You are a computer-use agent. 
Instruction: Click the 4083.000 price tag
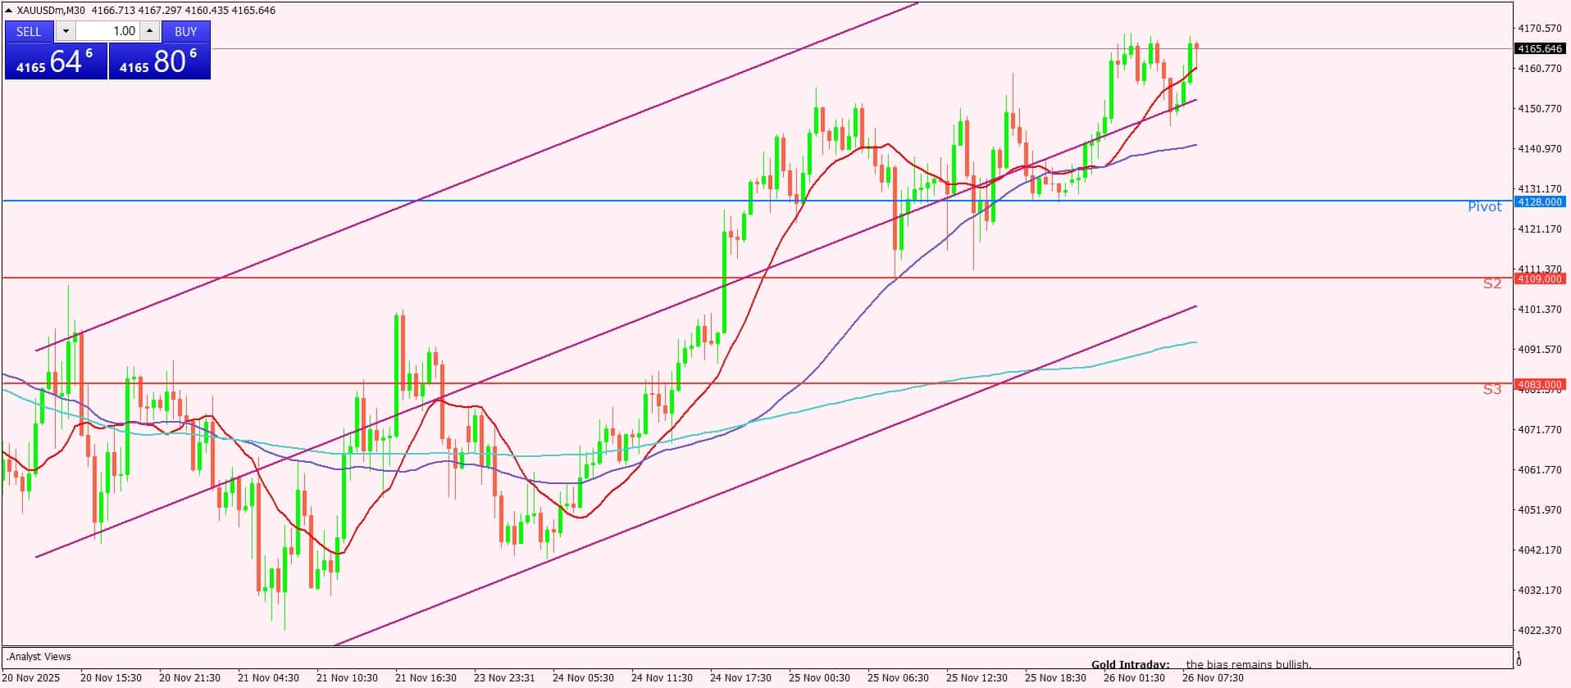tap(1540, 384)
